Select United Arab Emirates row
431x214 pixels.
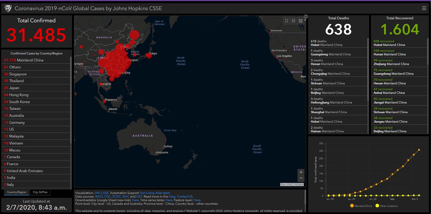[36, 171]
